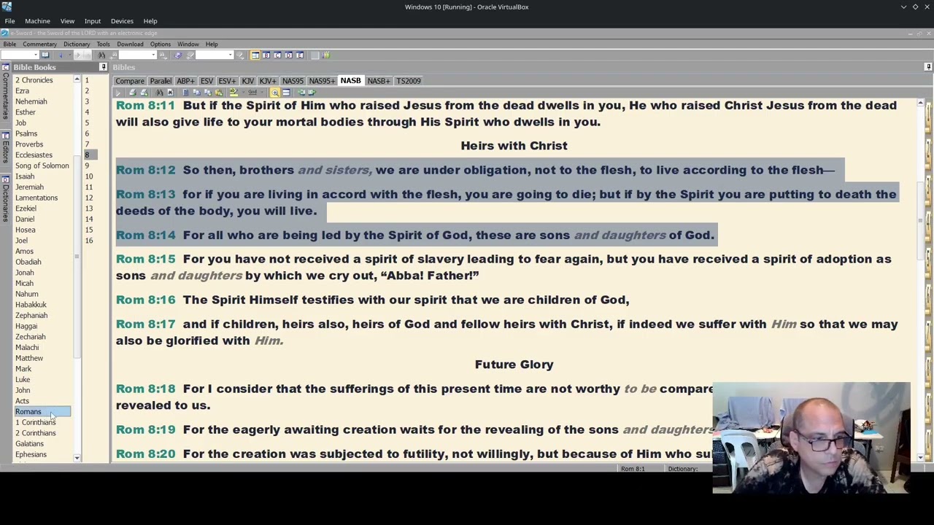Screen dimensions: 934x525
Task: Switch to the ESV+ Bible tab
Action: (227, 81)
